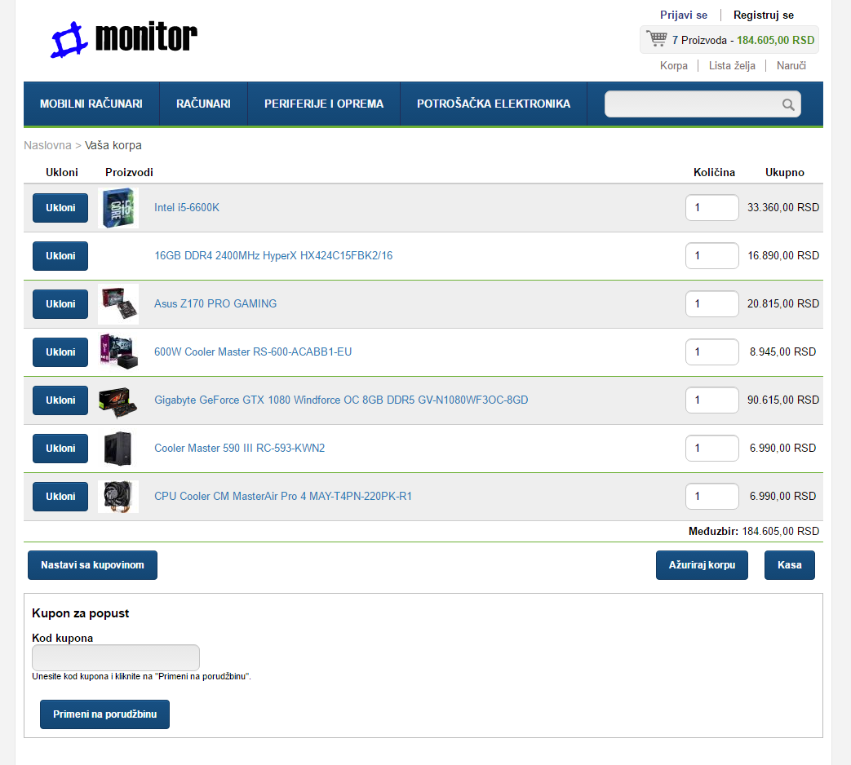Open Cooler Master 590 III case thumbnail
The height and width of the screenshot is (765, 851).
(x=118, y=448)
